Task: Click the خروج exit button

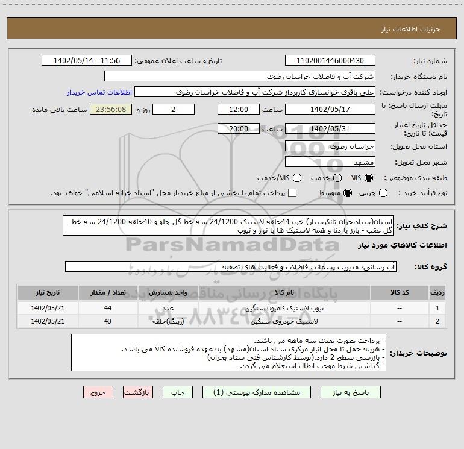Action: pos(98,392)
